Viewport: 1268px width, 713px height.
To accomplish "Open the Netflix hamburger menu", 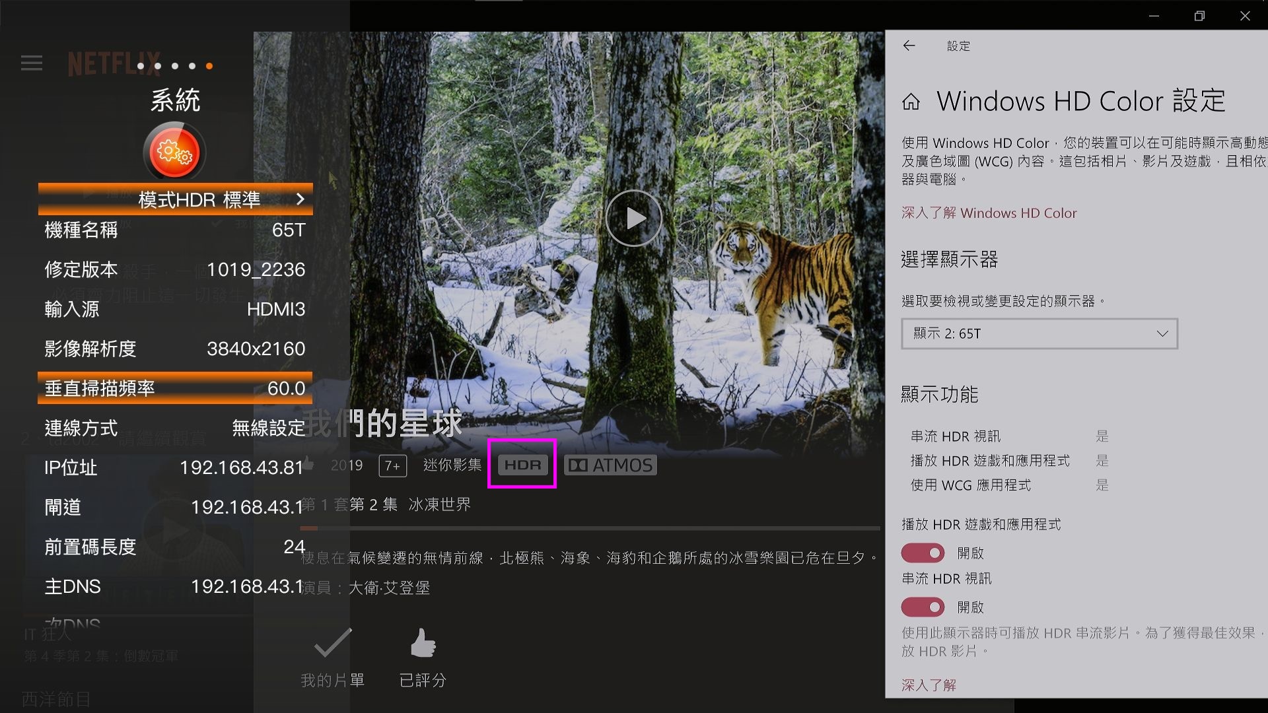I will 32,63.
